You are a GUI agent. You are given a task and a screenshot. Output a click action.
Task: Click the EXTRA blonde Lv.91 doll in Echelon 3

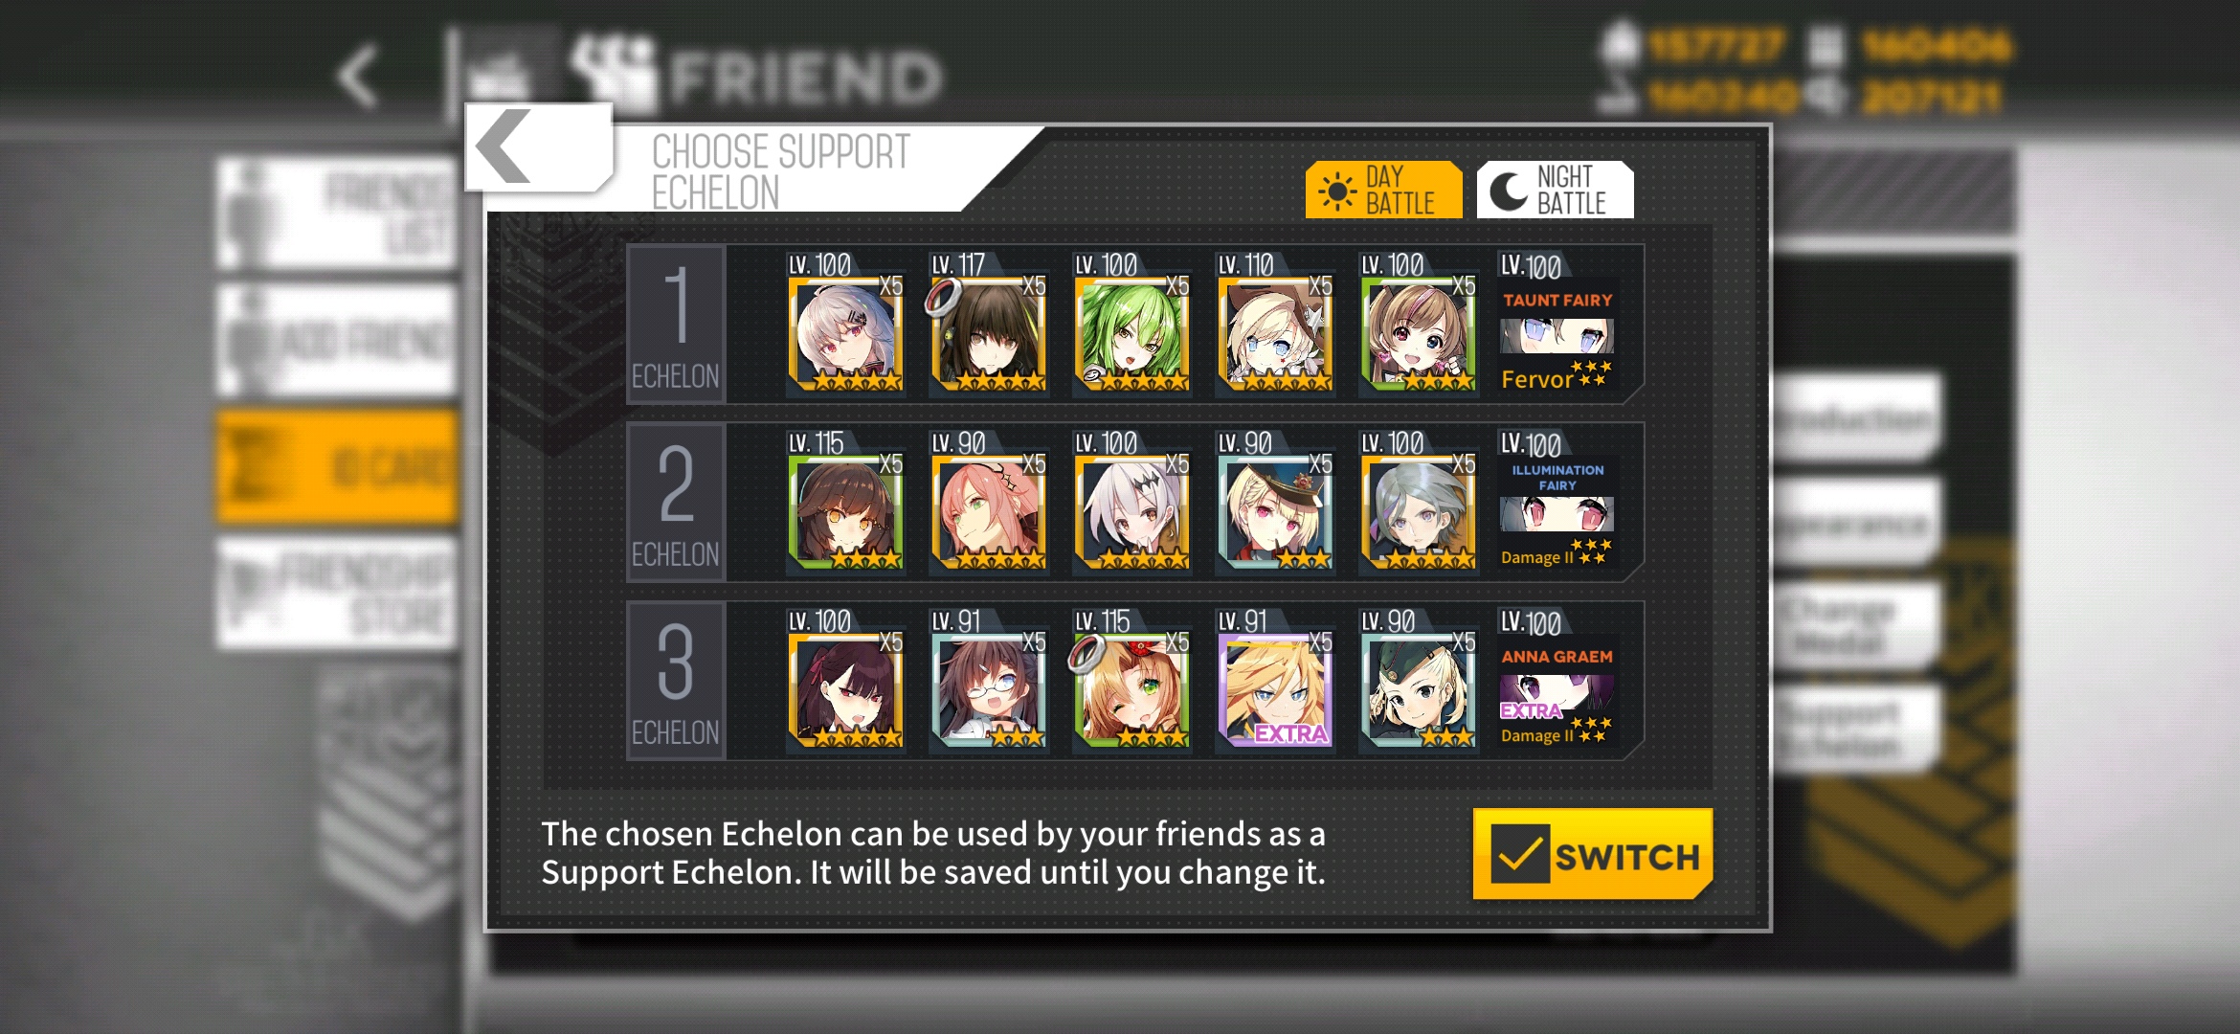[1275, 681]
